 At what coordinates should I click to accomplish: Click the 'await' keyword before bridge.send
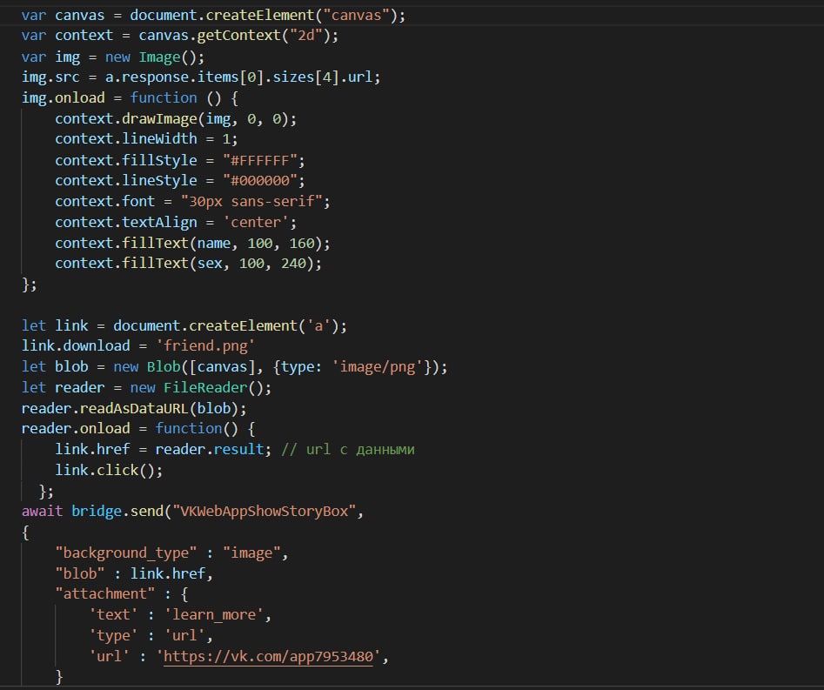[42, 512]
